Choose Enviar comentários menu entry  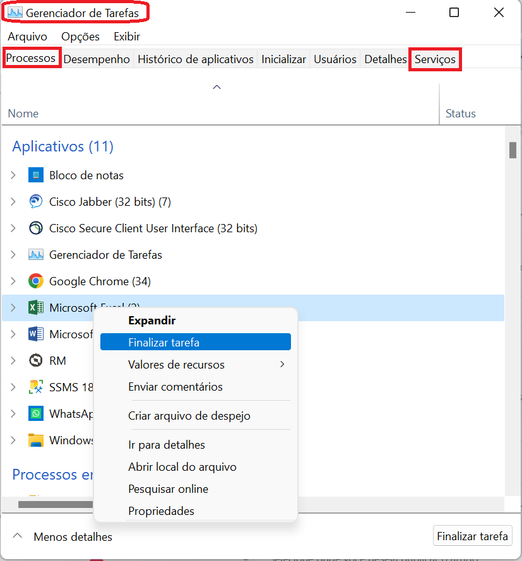[x=195, y=387]
